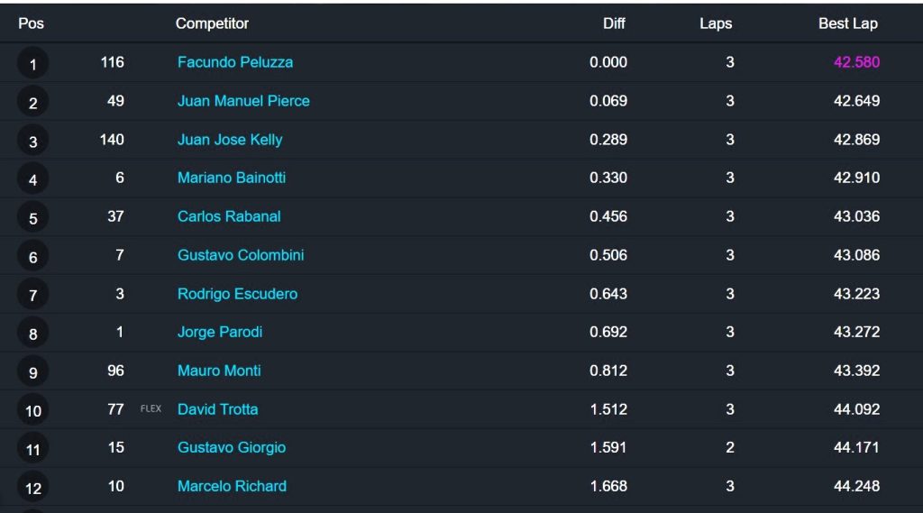Open Mauro Monti's entry

(x=219, y=371)
